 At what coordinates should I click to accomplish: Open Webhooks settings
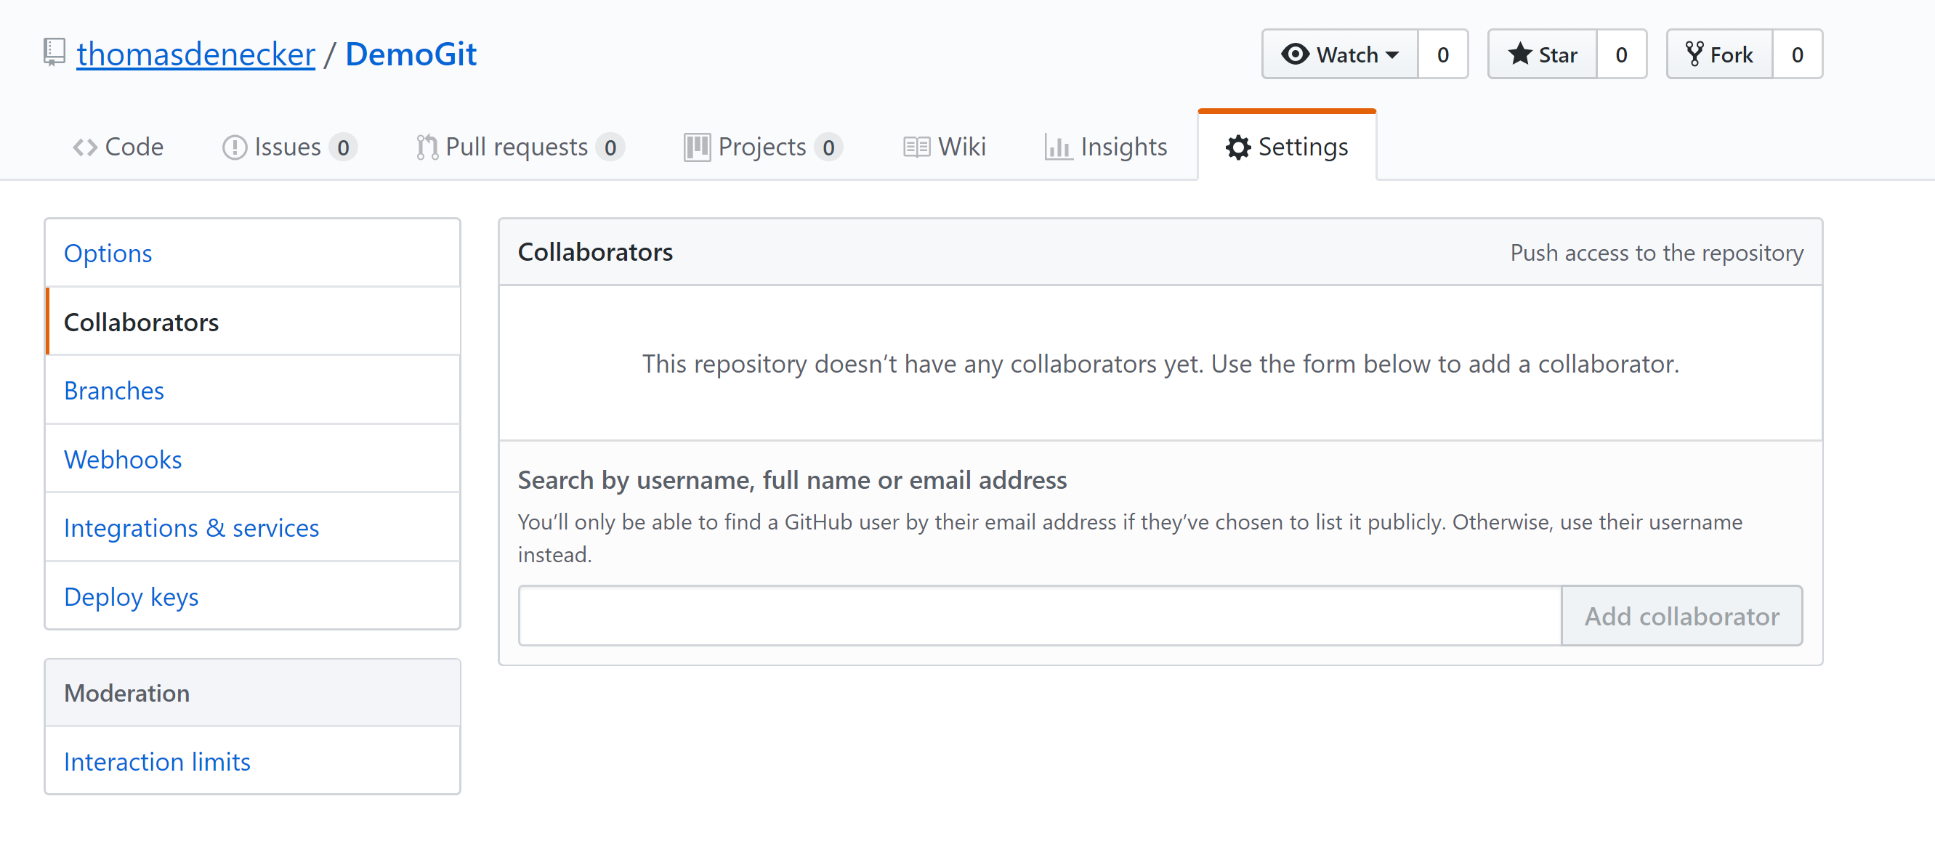click(252, 459)
